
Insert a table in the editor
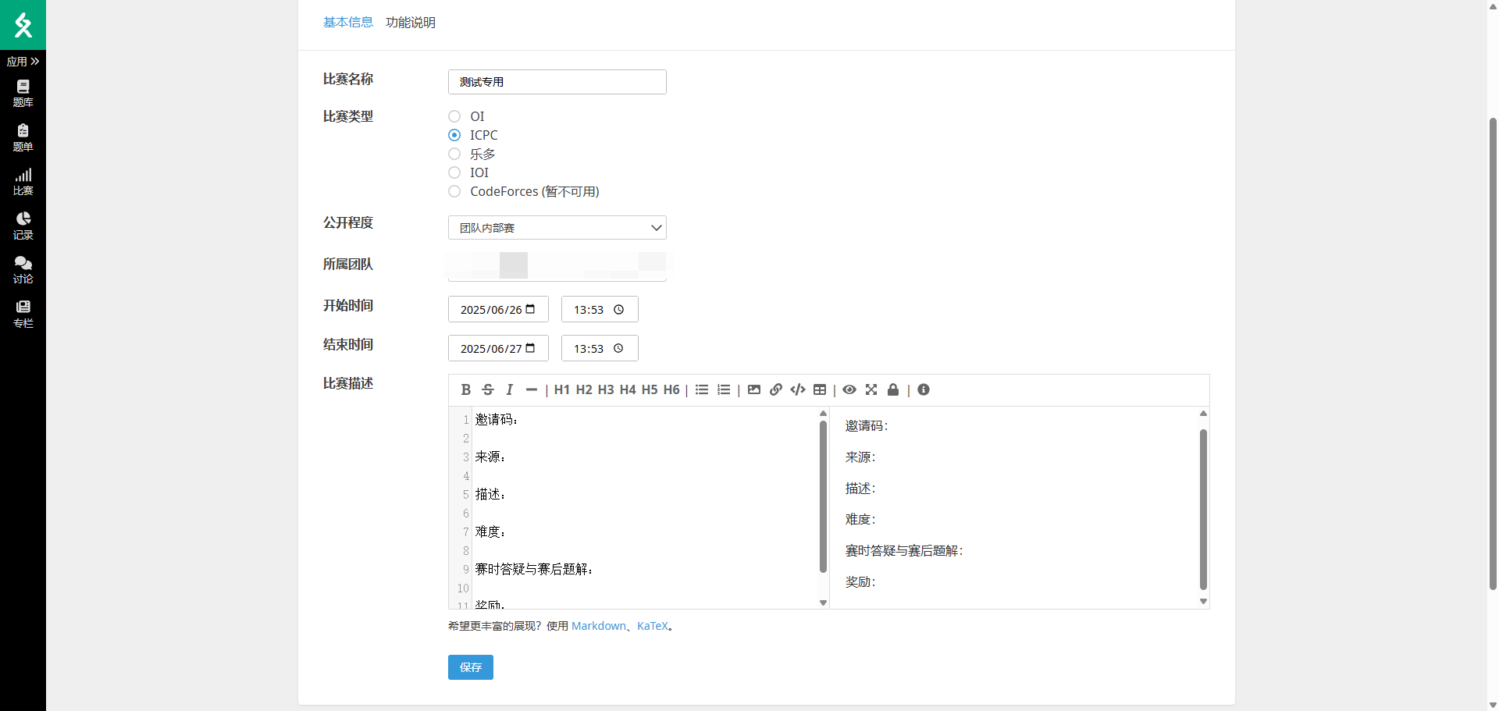[820, 389]
